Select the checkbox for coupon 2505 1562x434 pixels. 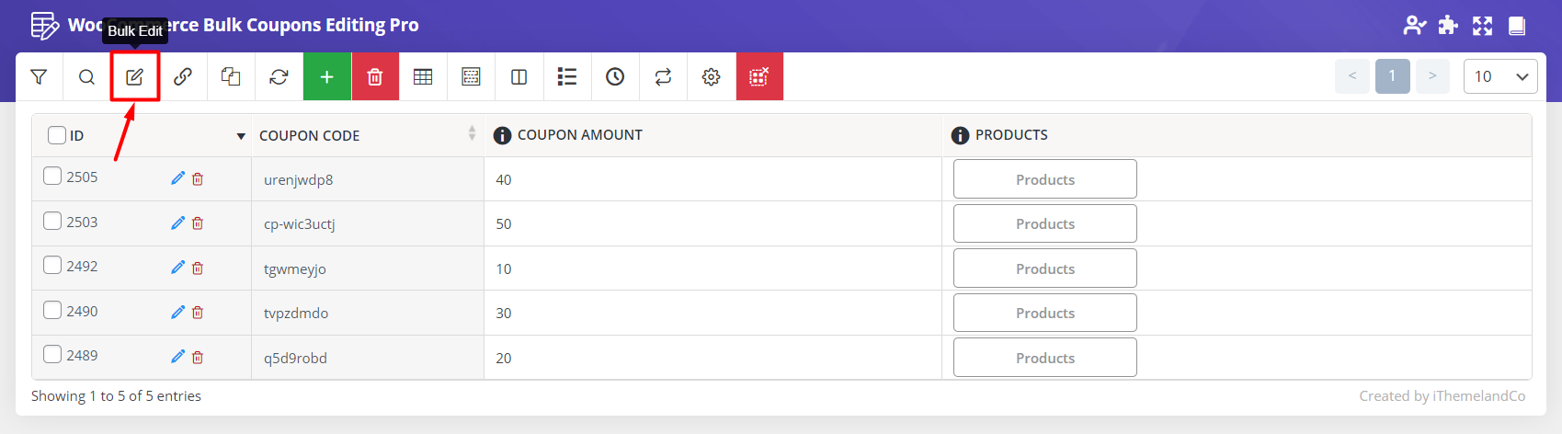pos(53,176)
